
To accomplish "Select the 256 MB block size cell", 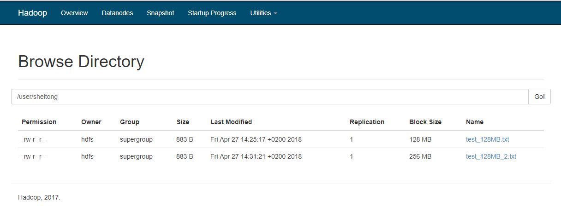I will tap(420, 156).
